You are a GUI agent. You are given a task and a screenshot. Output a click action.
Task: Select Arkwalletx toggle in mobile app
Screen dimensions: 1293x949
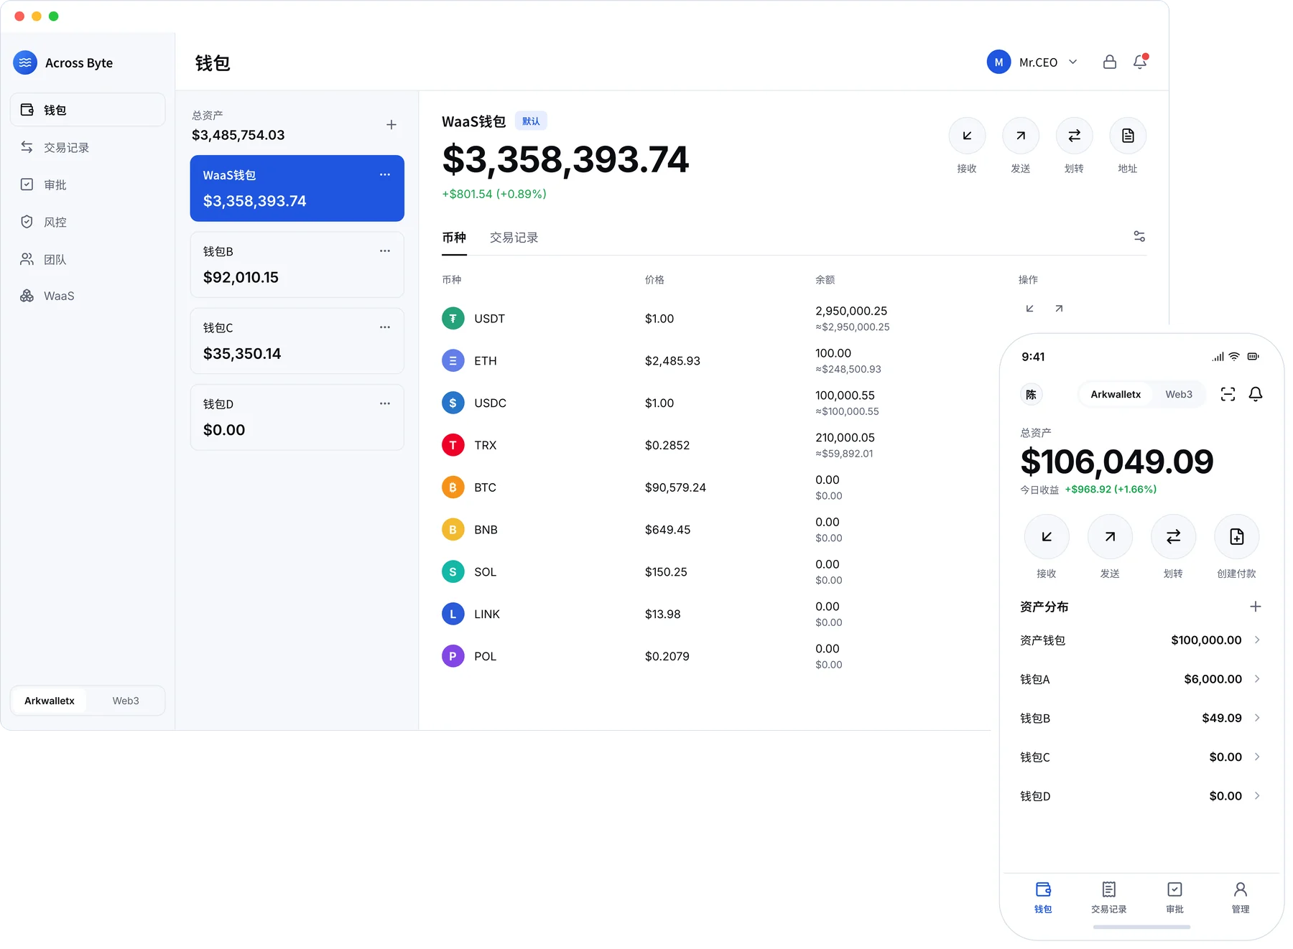pos(1116,394)
